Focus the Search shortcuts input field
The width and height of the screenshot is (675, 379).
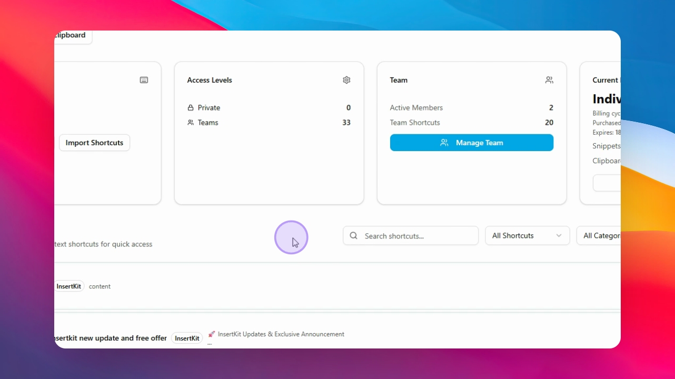[x=411, y=236]
